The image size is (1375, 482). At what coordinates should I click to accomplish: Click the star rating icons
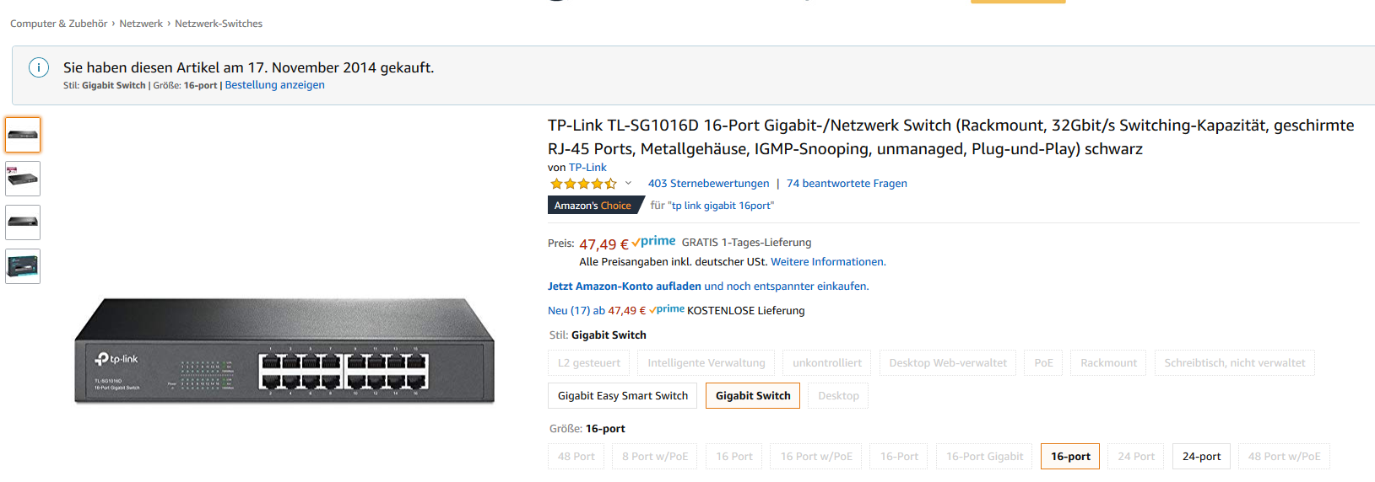click(x=582, y=184)
